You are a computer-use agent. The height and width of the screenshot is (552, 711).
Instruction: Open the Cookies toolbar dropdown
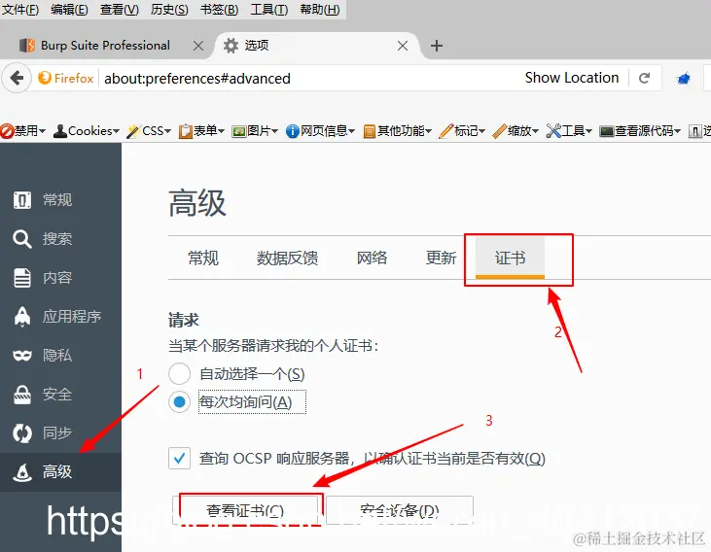[87, 130]
